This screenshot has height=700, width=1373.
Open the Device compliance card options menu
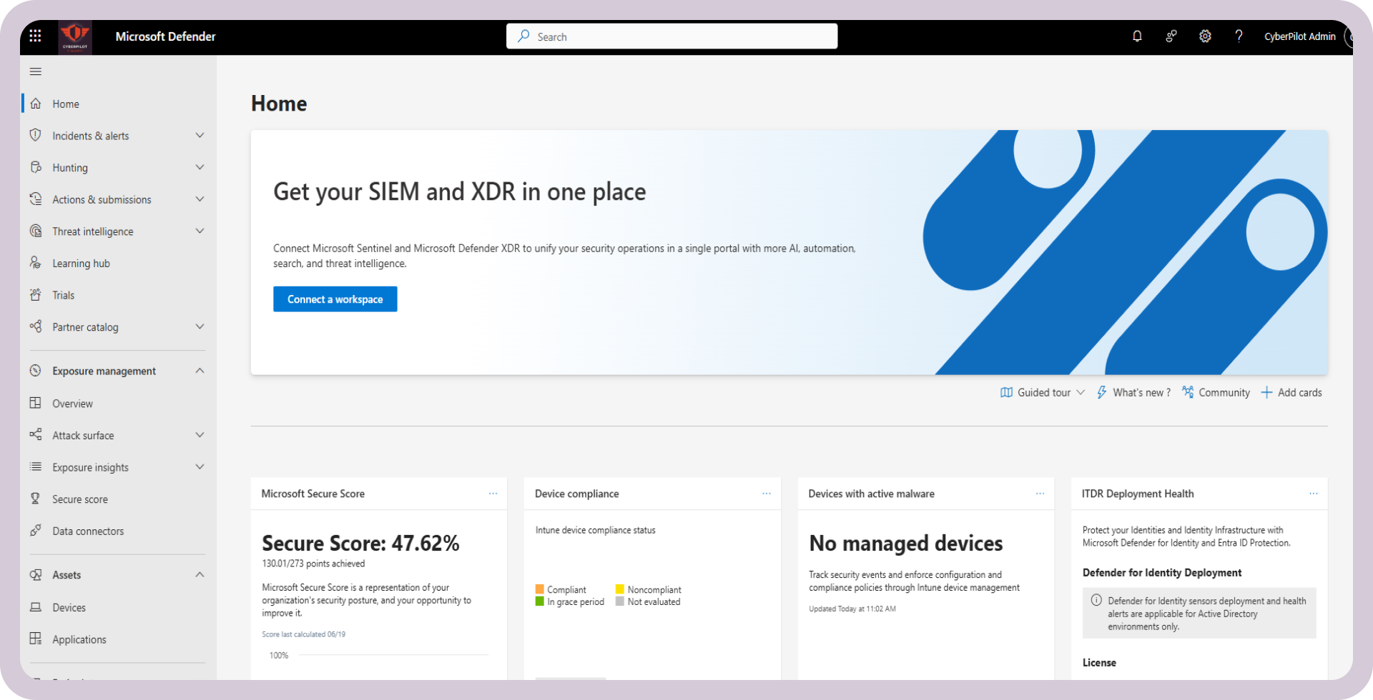[767, 493]
